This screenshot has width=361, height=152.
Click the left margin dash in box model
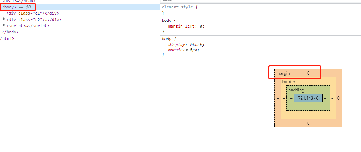278,98
